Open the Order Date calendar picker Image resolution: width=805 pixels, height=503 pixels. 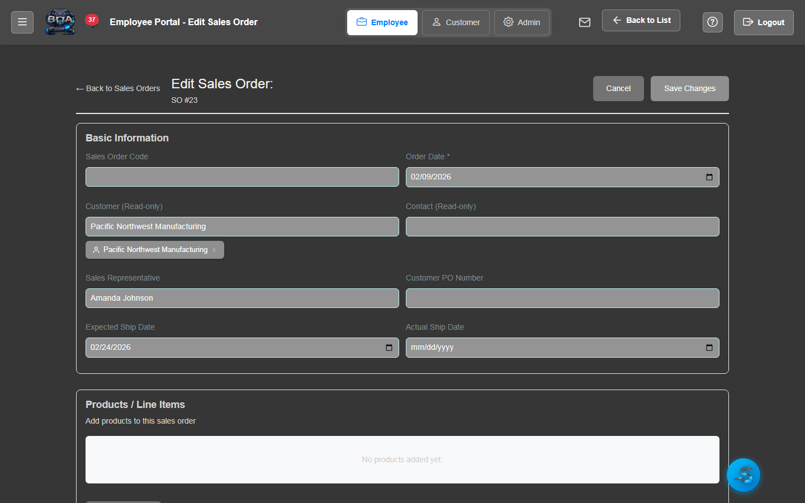click(x=709, y=177)
